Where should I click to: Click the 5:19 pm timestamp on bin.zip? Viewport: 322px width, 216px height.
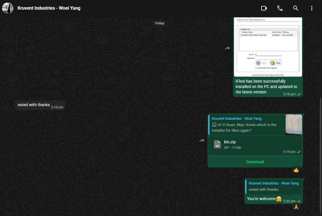289,152
